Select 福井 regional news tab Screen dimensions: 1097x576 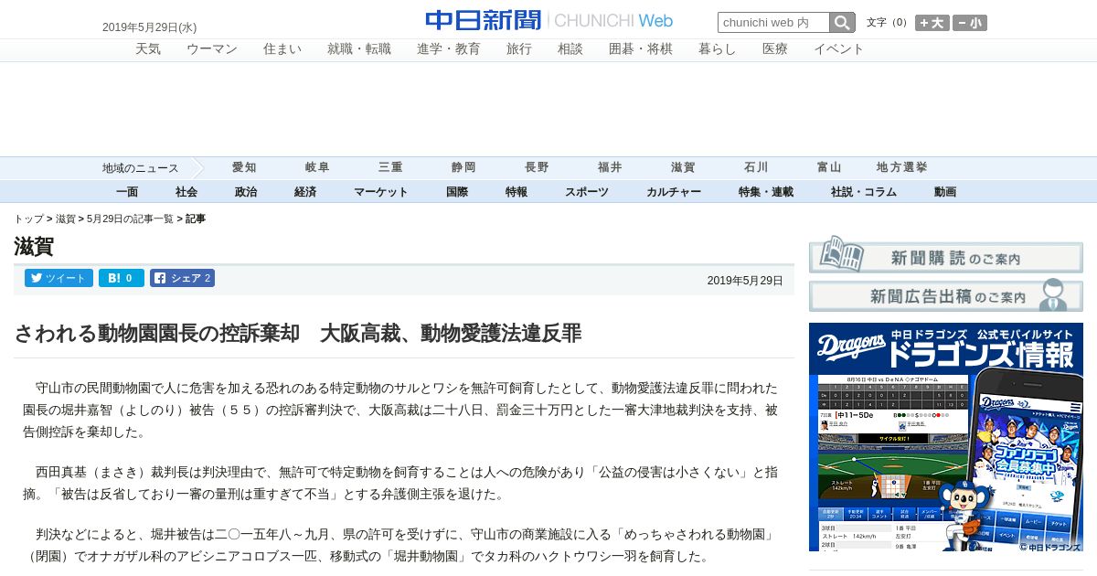[610, 167]
